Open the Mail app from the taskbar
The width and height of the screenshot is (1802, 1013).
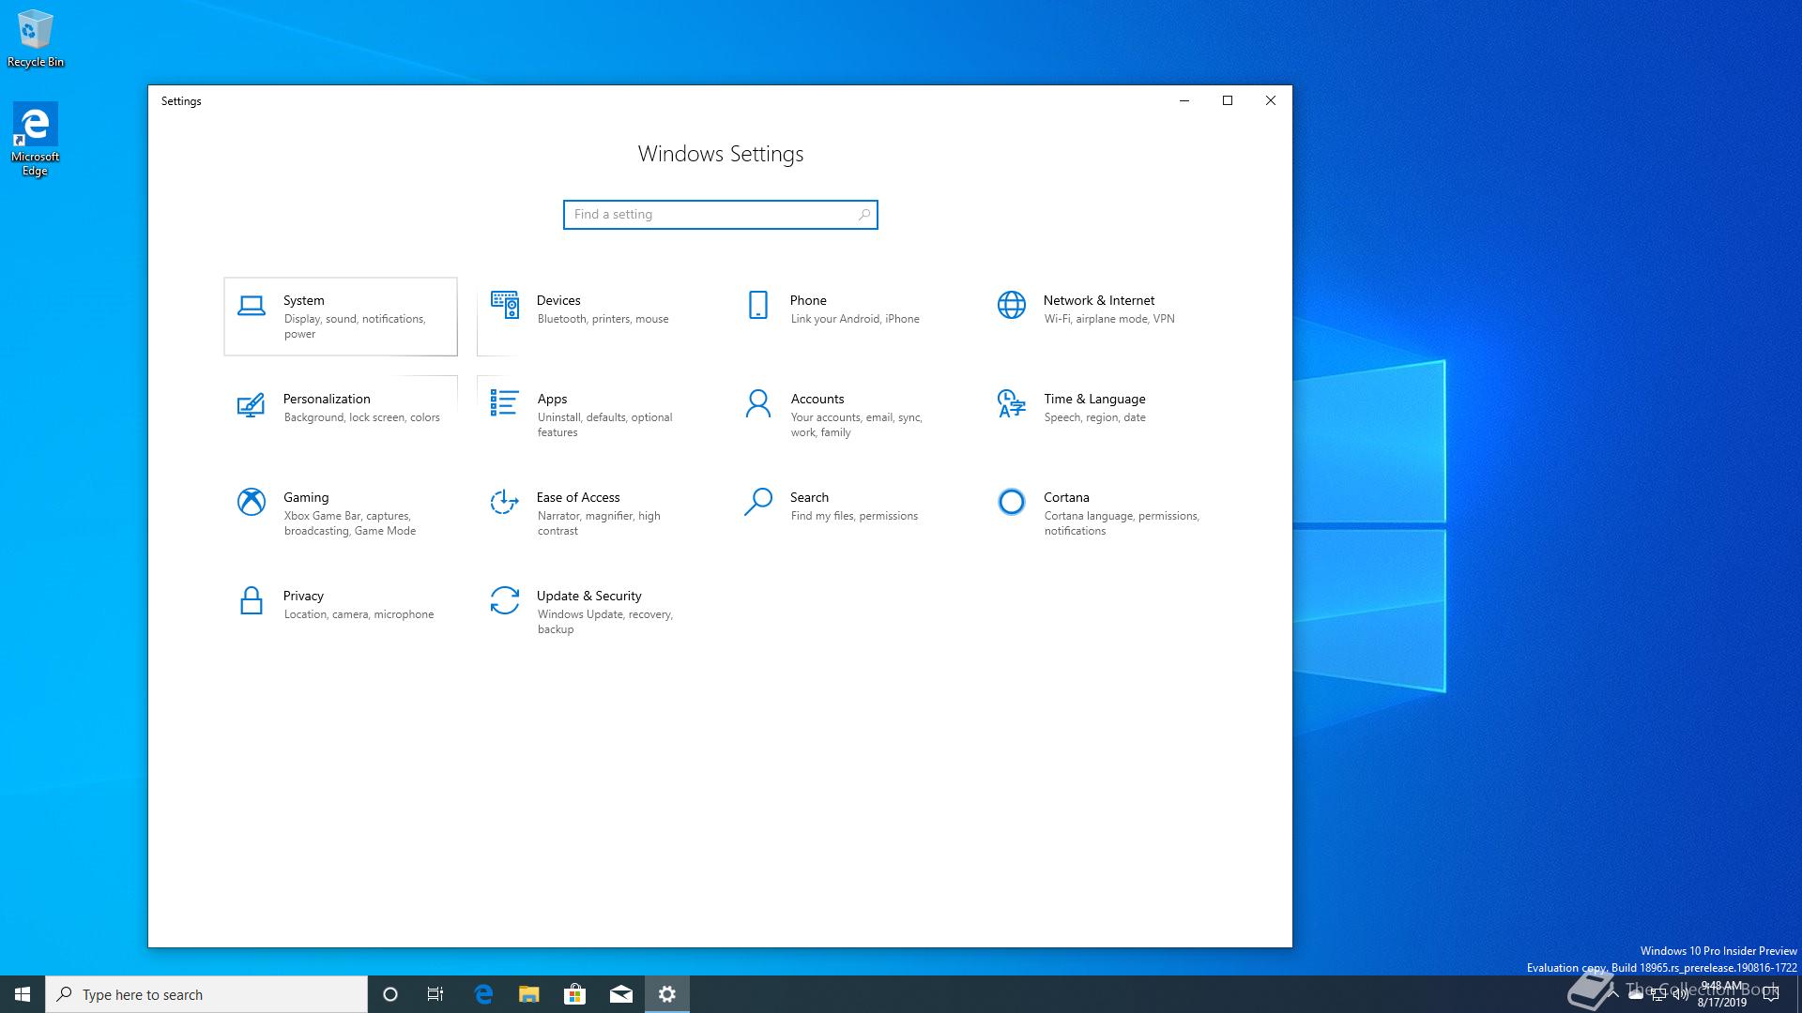coord(620,994)
